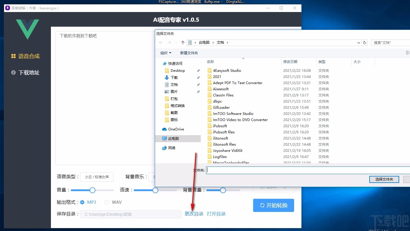Click the info icon beside 下载地址
This screenshot has height=231, width=410.
coord(13,72)
